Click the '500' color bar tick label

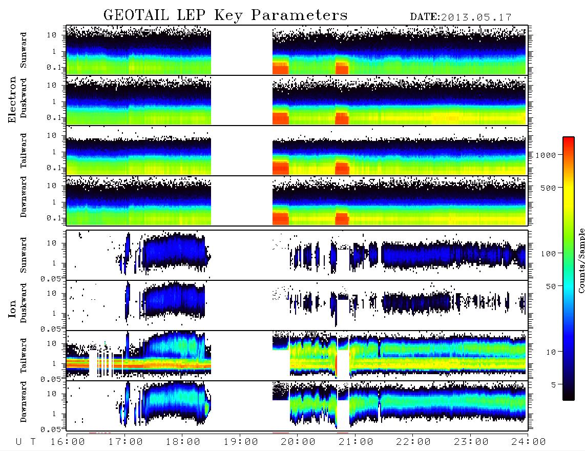point(548,188)
